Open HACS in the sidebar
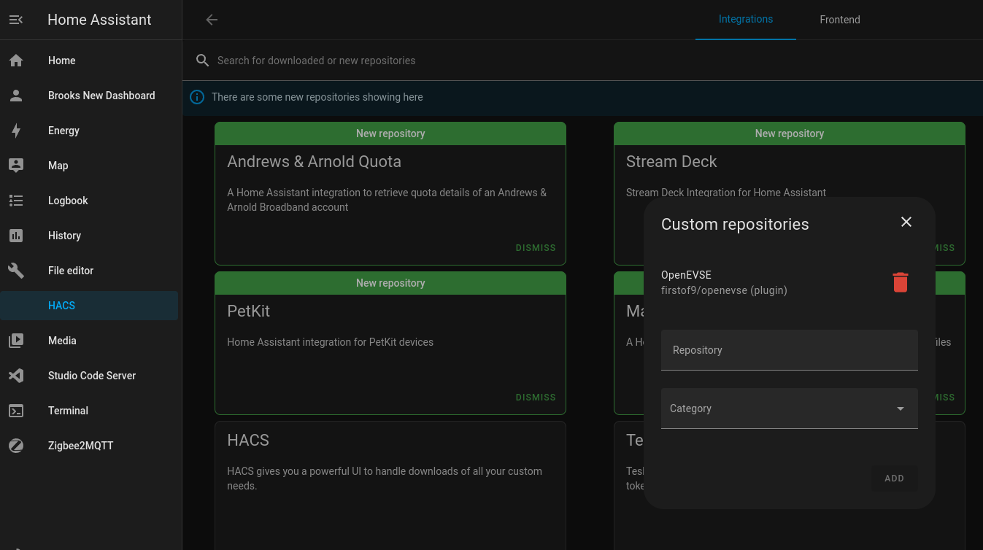The height and width of the screenshot is (550, 983). coord(89,306)
